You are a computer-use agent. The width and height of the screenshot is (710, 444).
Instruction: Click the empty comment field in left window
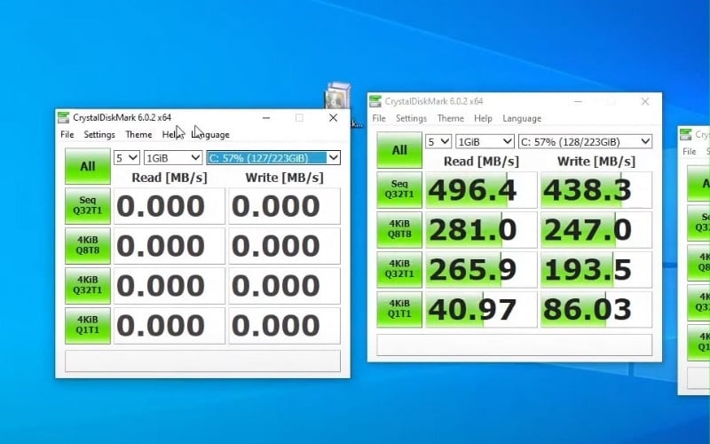pos(202,361)
